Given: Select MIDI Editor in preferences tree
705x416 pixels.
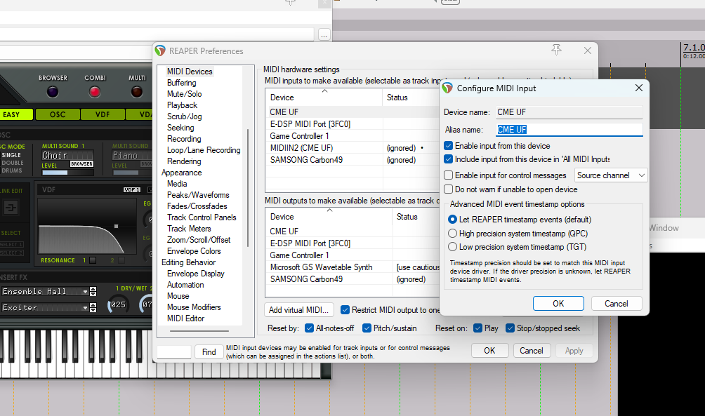Looking at the screenshot, I should (x=185, y=318).
